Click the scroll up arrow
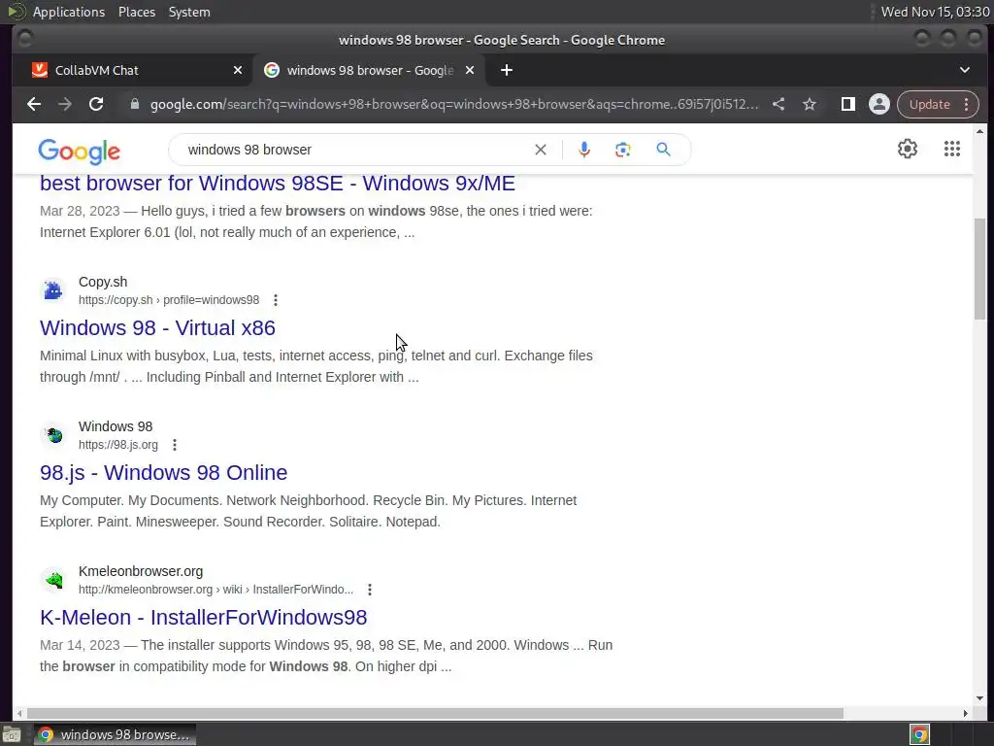 [980, 131]
